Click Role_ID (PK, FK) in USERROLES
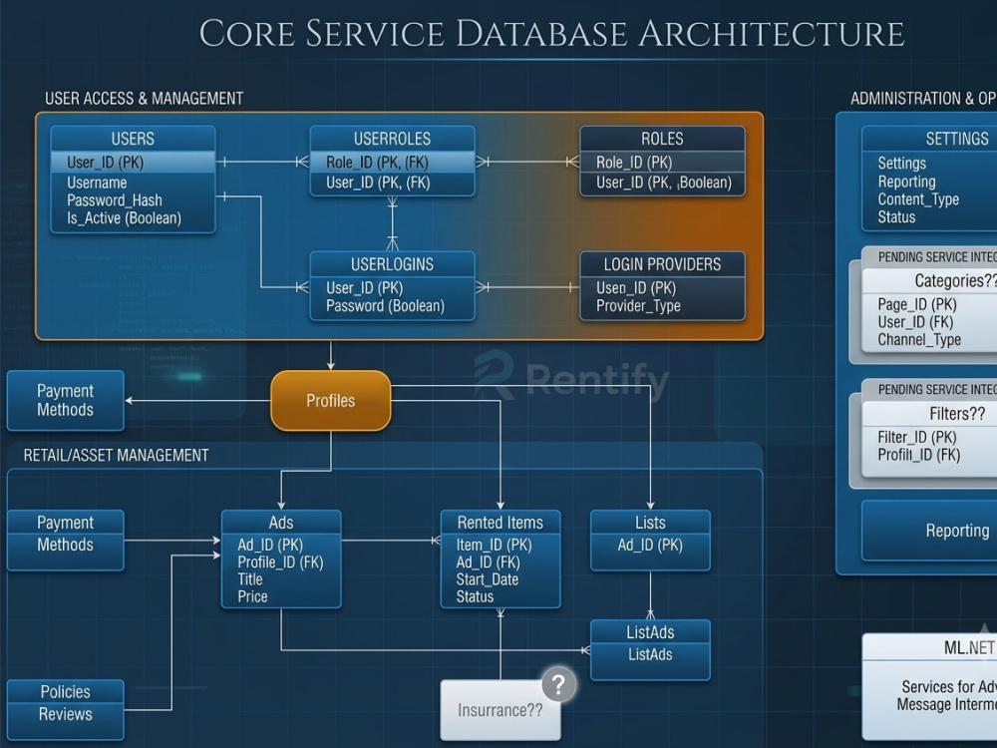Screen dimensions: 997x748 click(392, 163)
